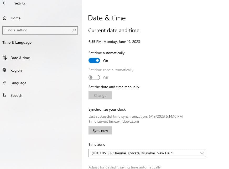Switch to the Speech settings page
This screenshot has height=169, width=229.
coord(16,95)
